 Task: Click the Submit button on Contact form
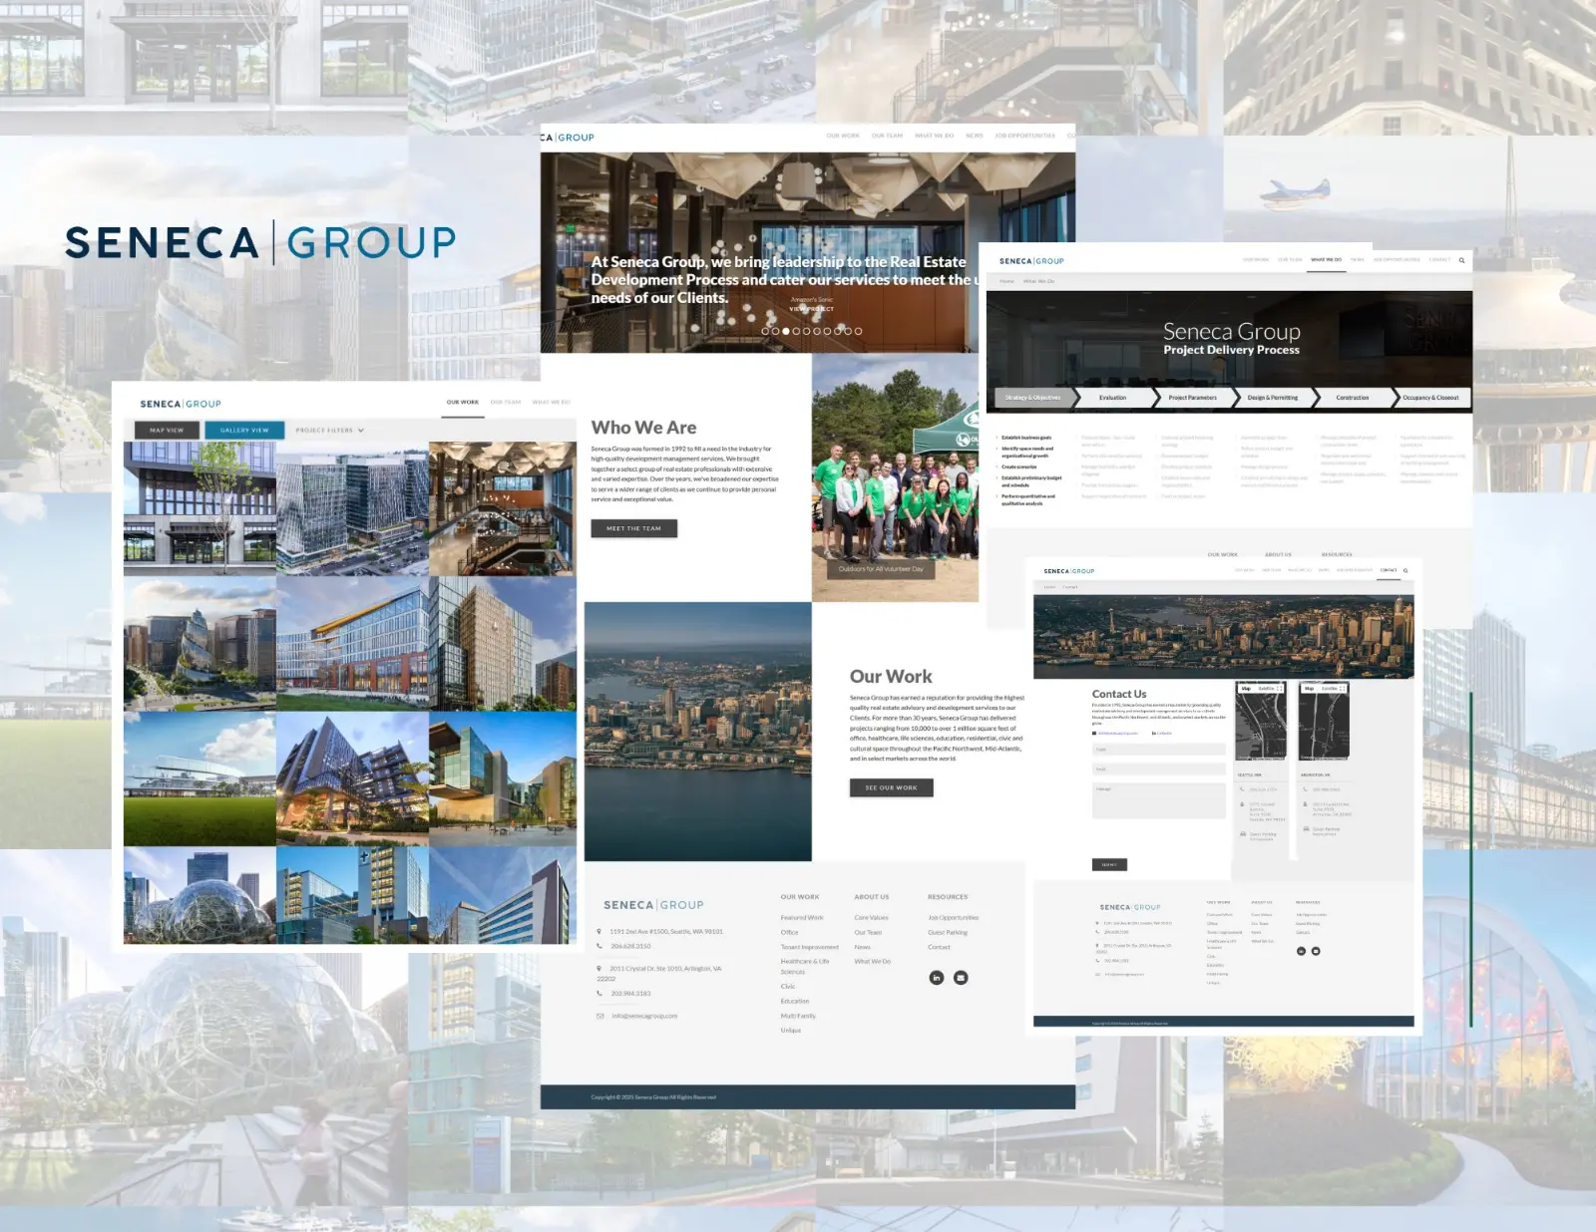[x=1109, y=865]
